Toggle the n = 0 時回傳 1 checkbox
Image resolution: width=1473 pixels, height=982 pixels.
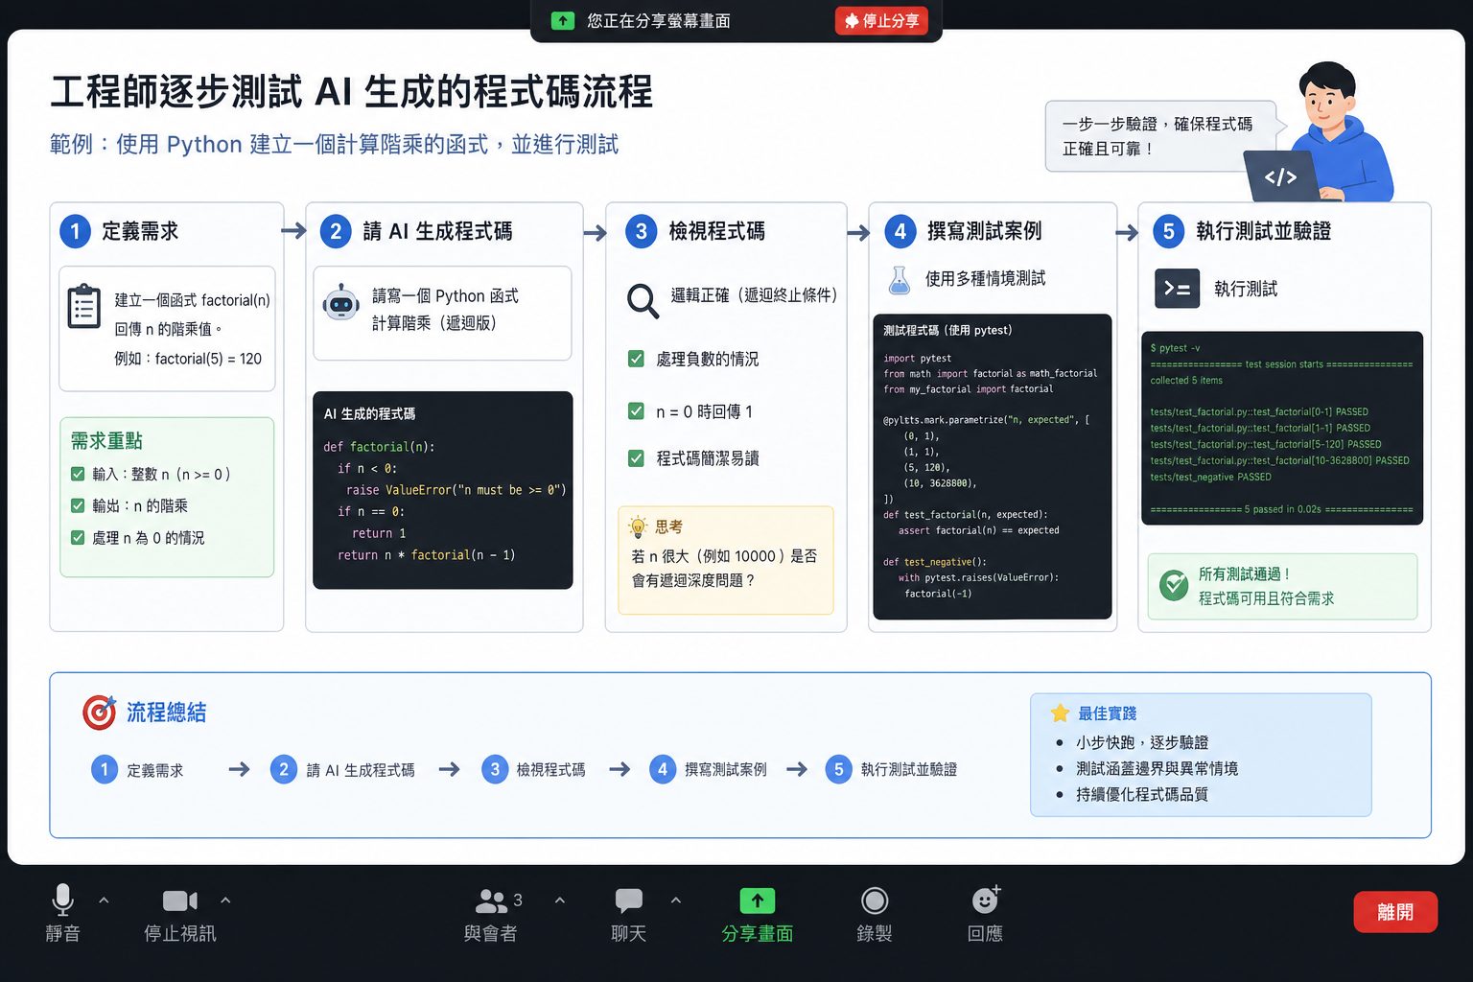(x=636, y=410)
